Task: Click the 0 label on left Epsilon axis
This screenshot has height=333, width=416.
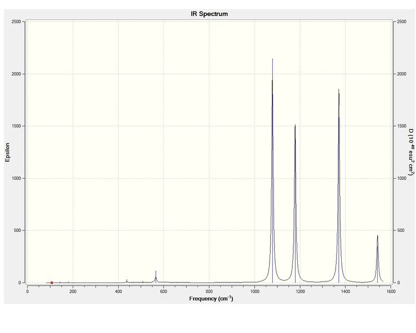Action: [19, 283]
